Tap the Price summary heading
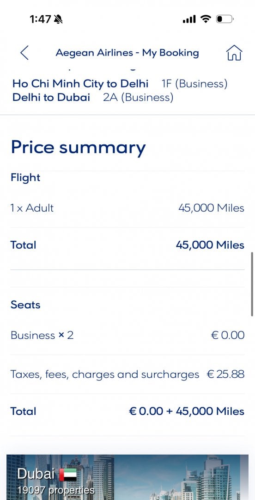Viewport: 255px width, 500px height. click(79, 148)
